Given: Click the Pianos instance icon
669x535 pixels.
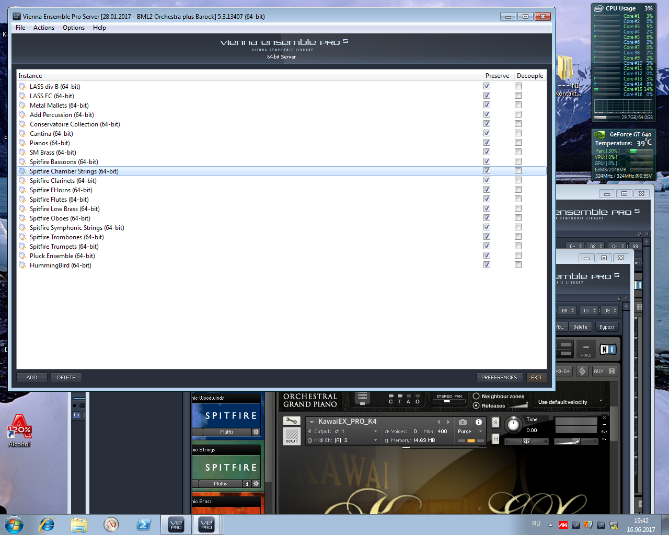Looking at the screenshot, I should click(x=22, y=143).
